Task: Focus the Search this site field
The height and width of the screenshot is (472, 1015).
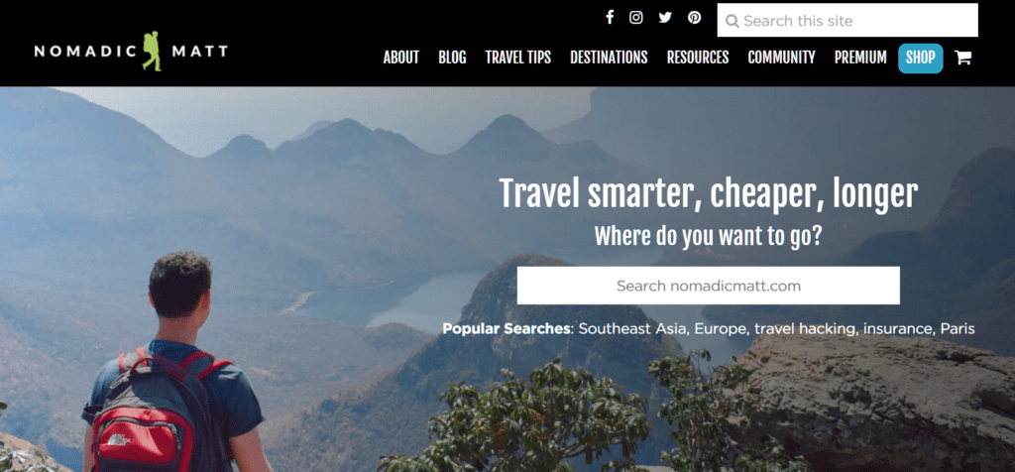Action: tap(847, 20)
